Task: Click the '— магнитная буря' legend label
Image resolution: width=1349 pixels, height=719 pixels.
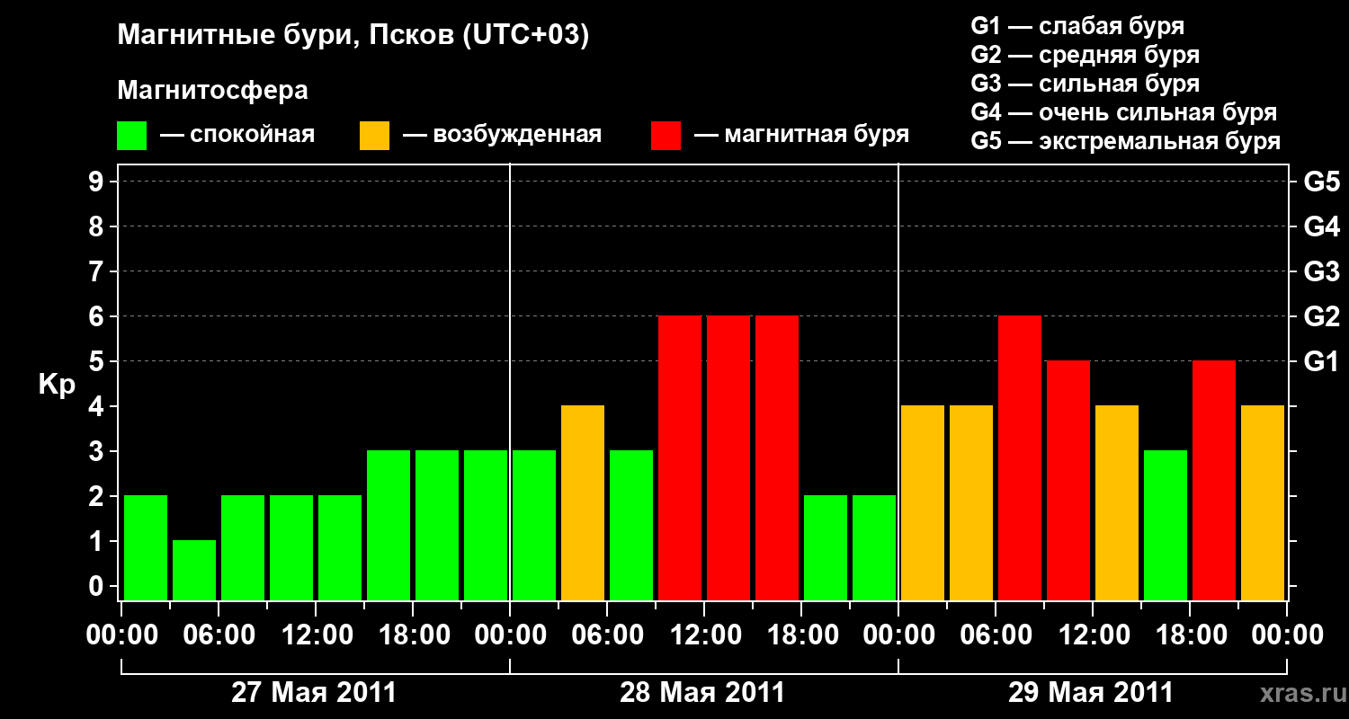Action: click(801, 135)
